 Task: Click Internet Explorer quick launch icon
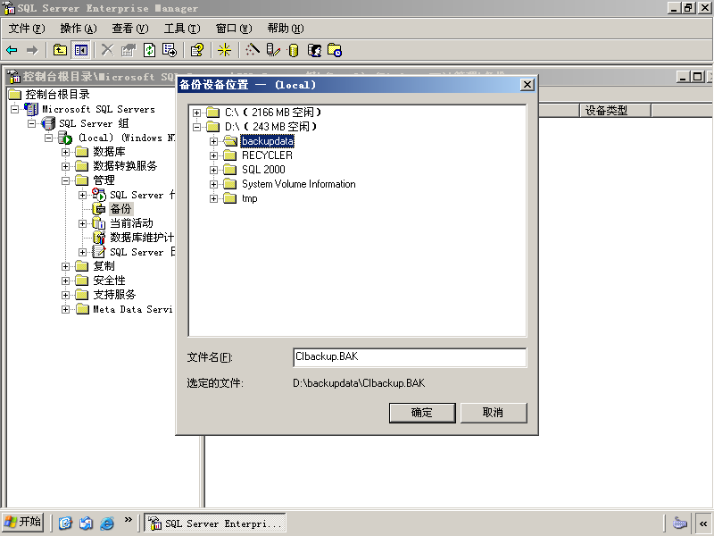coord(106,523)
